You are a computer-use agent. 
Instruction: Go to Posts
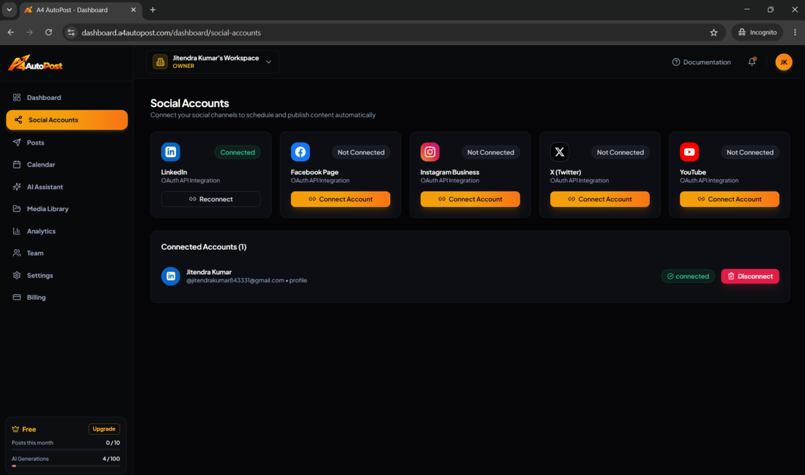coord(66,142)
